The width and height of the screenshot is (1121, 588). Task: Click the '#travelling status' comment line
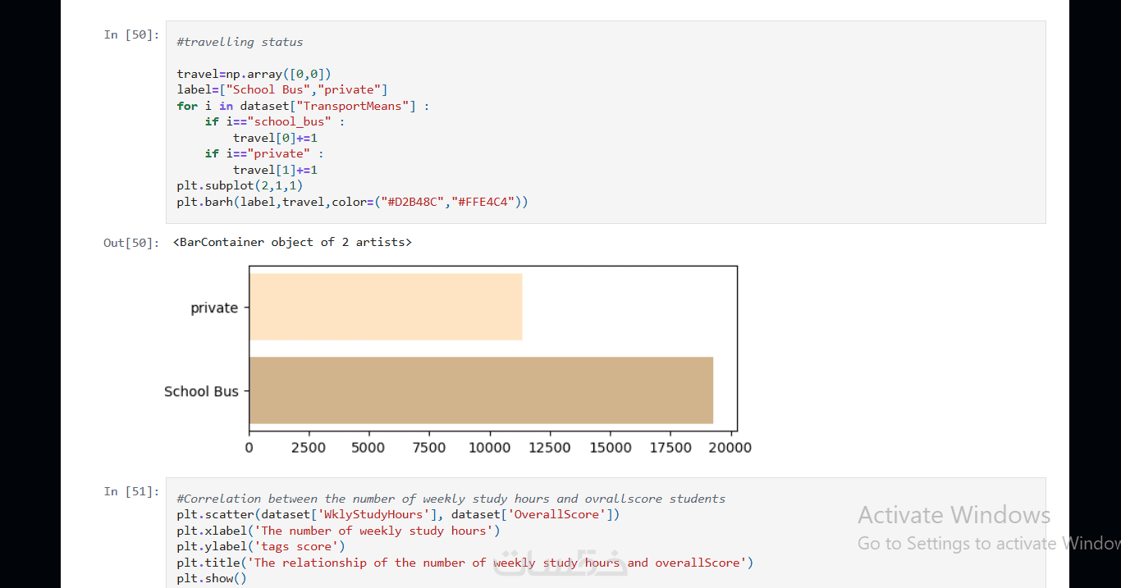pos(240,42)
